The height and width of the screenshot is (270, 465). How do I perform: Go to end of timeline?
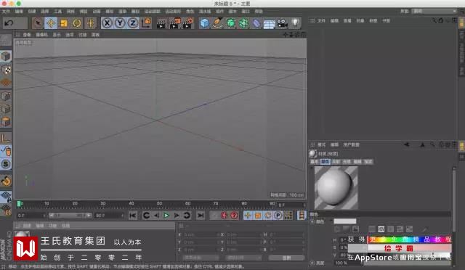(201, 216)
